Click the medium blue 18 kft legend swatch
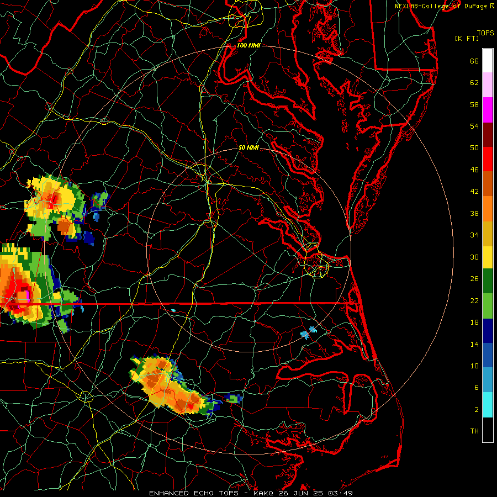497x497 pixels. click(x=488, y=355)
